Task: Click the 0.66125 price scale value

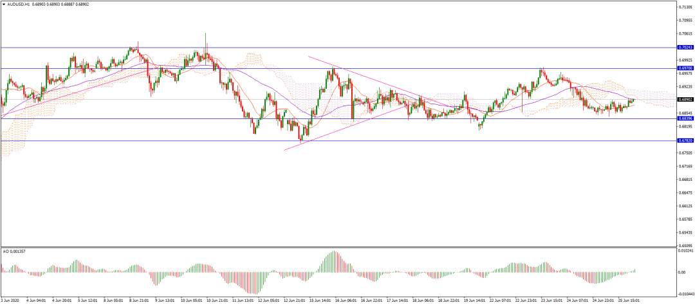Action: point(685,206)
